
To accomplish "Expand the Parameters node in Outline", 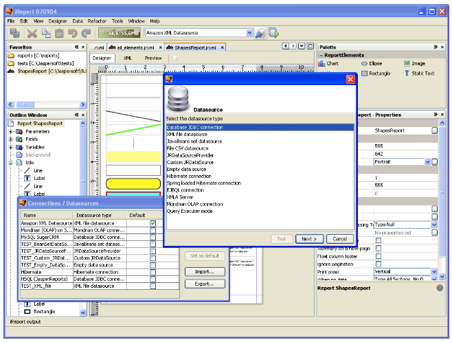I will 11,131.
